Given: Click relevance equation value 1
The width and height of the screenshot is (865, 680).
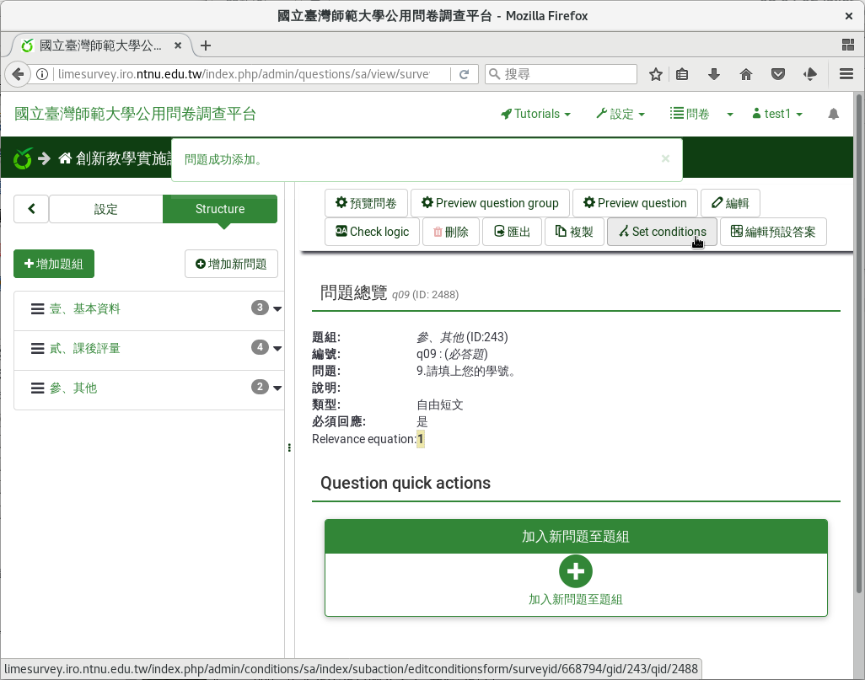Looking at the screenshot, I should point(421,439).
